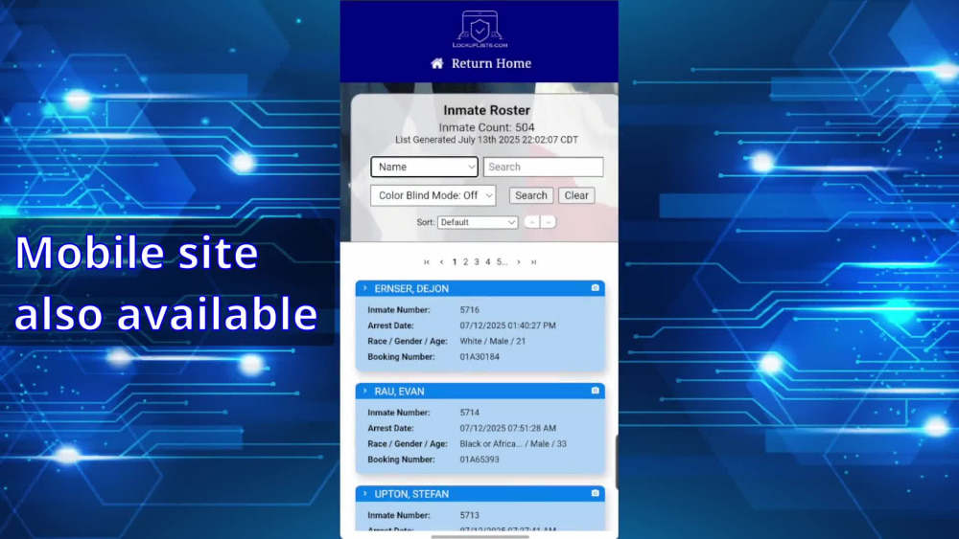
Task: Click the home icon beside Return Home
Action: pos(436,63)
